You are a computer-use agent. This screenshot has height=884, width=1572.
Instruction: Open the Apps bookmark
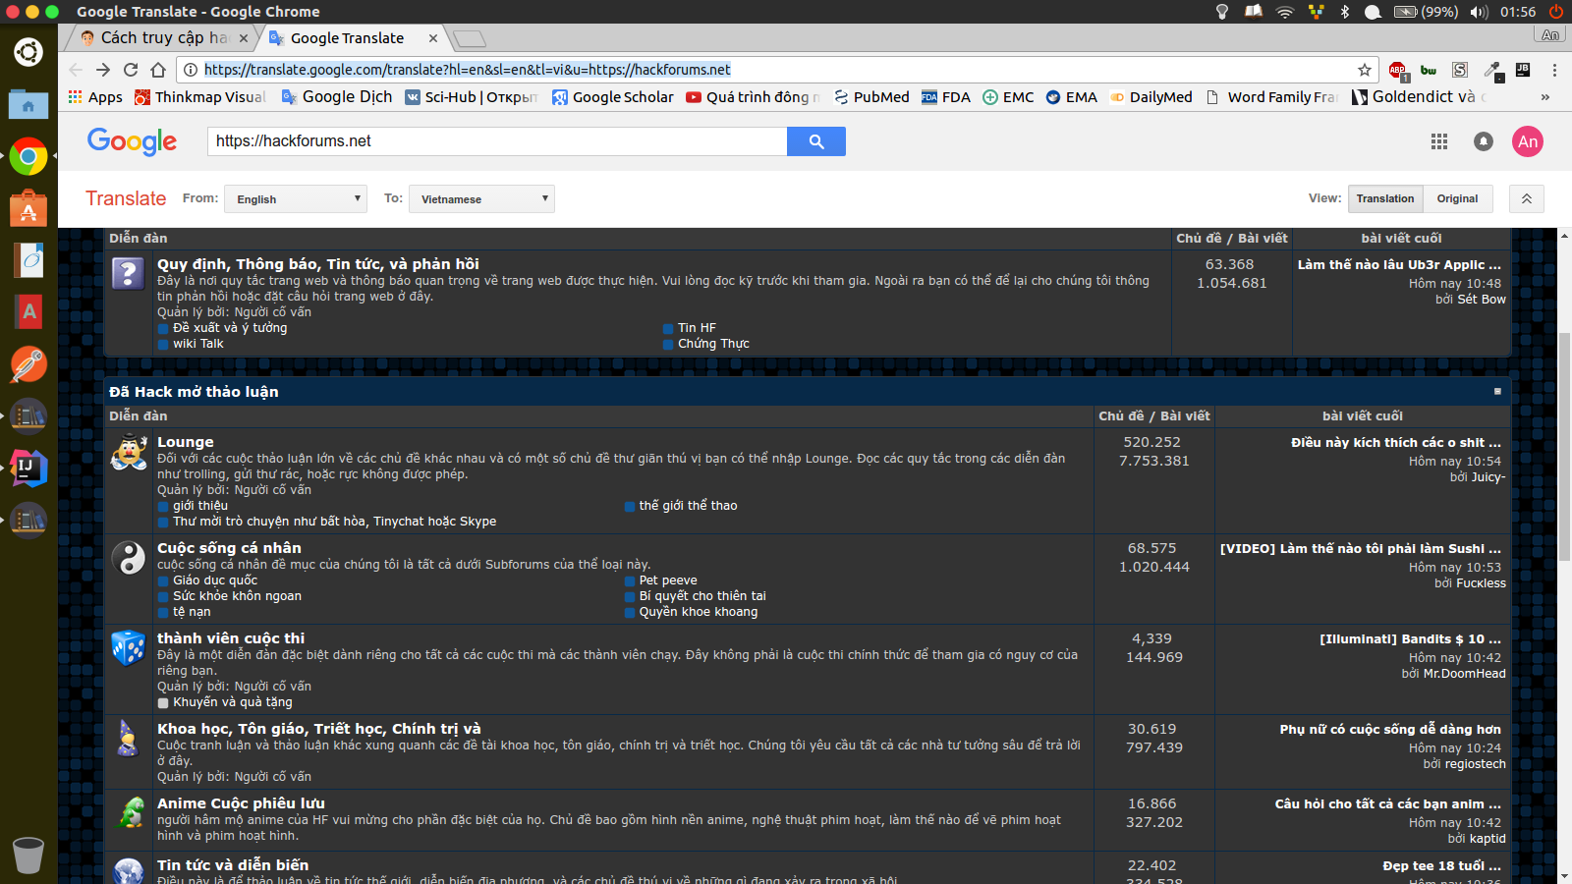(x=95, y=97)
